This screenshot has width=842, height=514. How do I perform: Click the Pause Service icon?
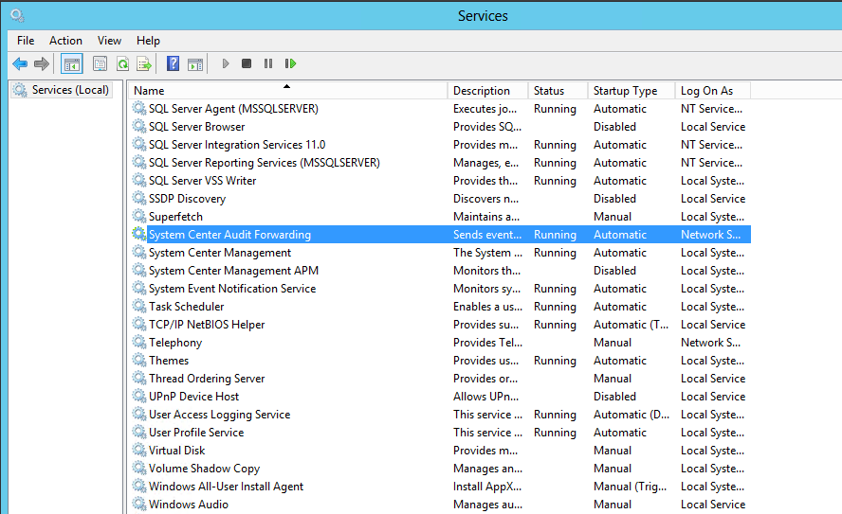coord(268,63)
